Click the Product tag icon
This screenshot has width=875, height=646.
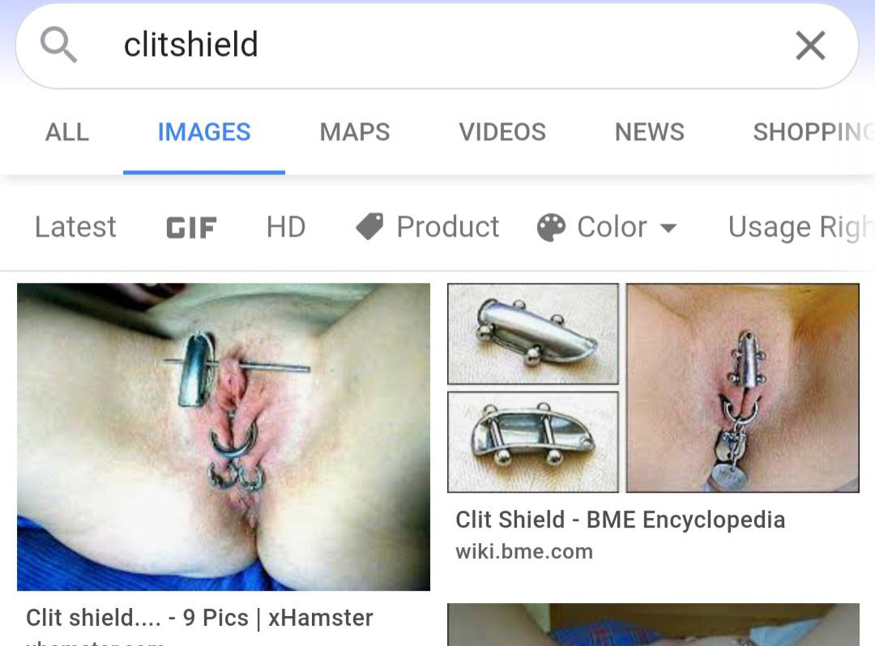pos(369,227)
